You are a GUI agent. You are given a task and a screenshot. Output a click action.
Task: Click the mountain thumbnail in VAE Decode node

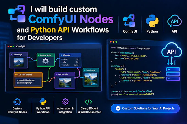(65, 82)
